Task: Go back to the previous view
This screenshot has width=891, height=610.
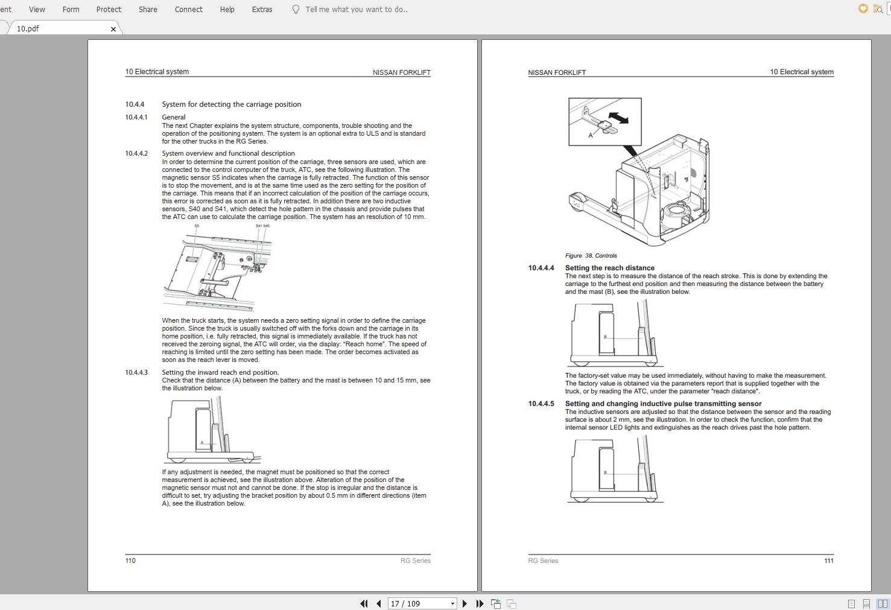Action: (x=495, y=603)
